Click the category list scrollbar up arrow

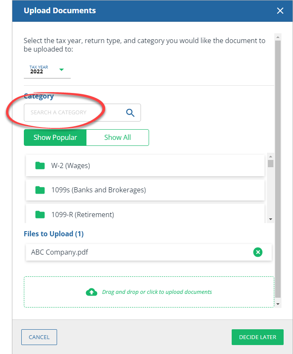tap(270, 157)
